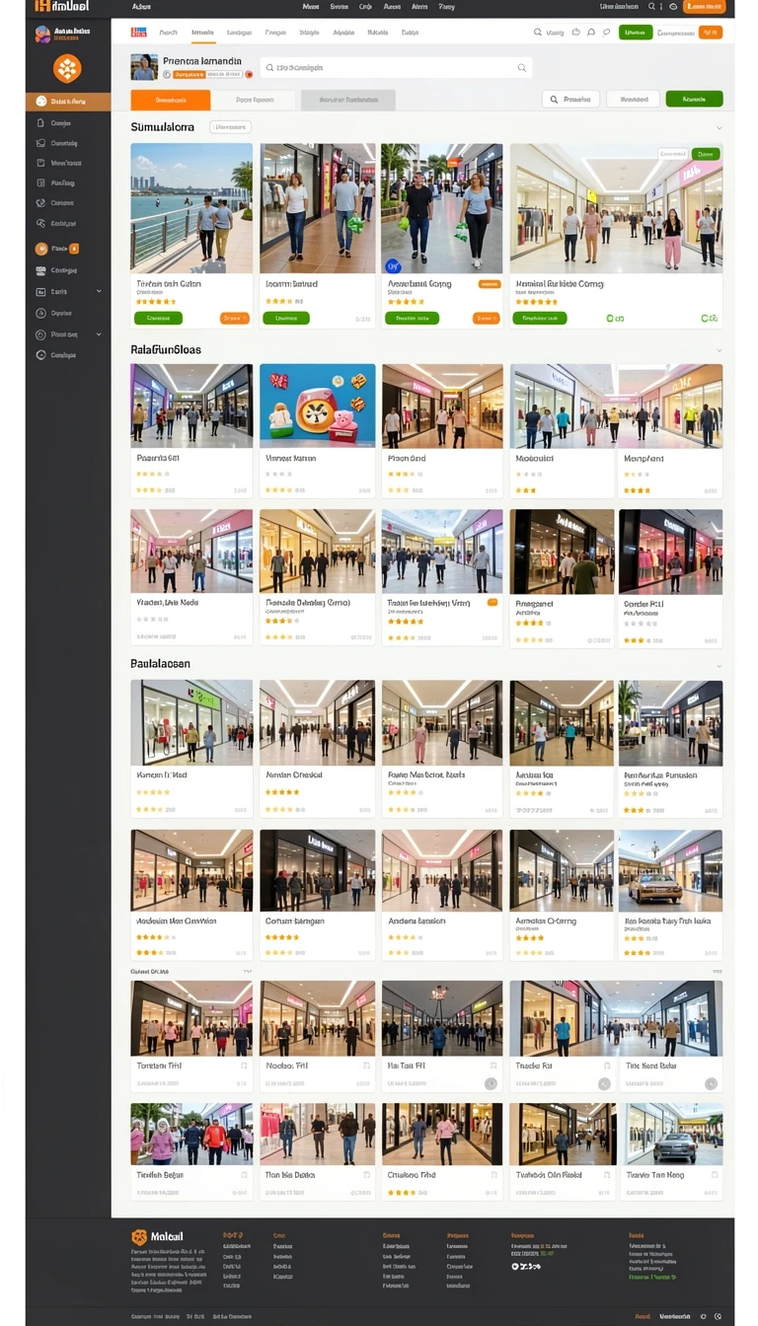Select the gray third filter tab
758x1326 pixels.
(x=347, y=100)
